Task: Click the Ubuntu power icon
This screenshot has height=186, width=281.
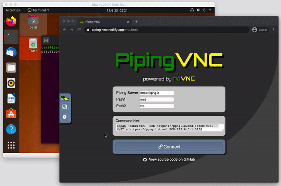Action: 205,10
